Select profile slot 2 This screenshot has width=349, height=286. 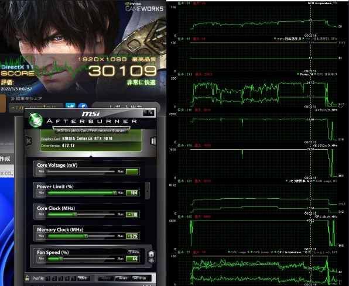click(x=54, y=278)
